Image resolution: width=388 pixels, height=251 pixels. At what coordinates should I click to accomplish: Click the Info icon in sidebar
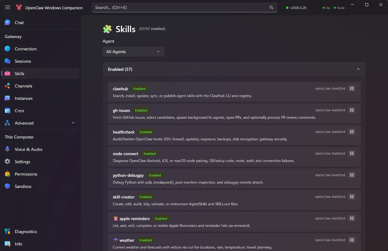[x=7, y=244]
